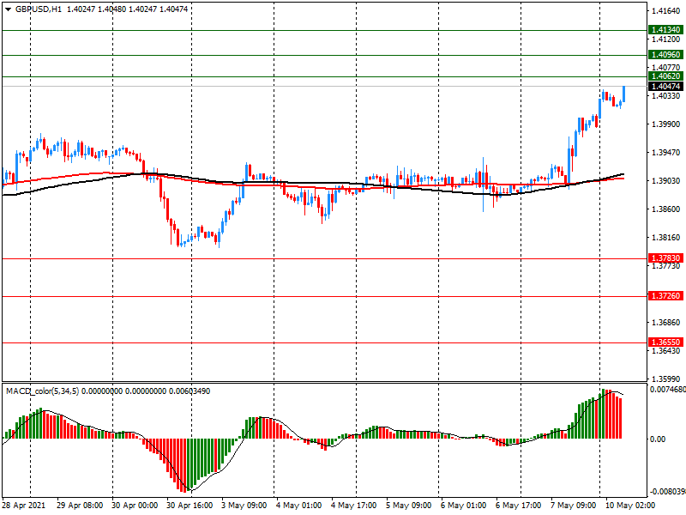Select the green 1.40960 price level label
This screenshot has width=686, height=515.
[x=665, y=55]
